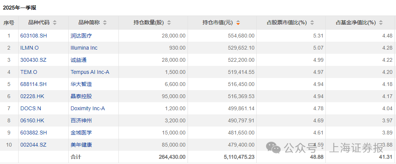Click stock name 金域医学

pyautogui.click(x=81, y=133)
